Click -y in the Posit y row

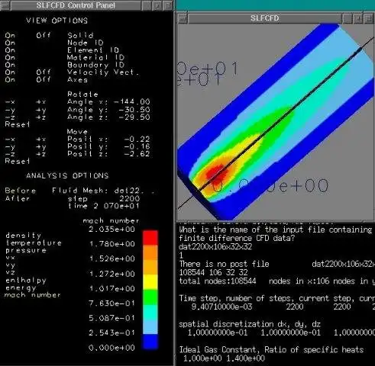(10, 147)
